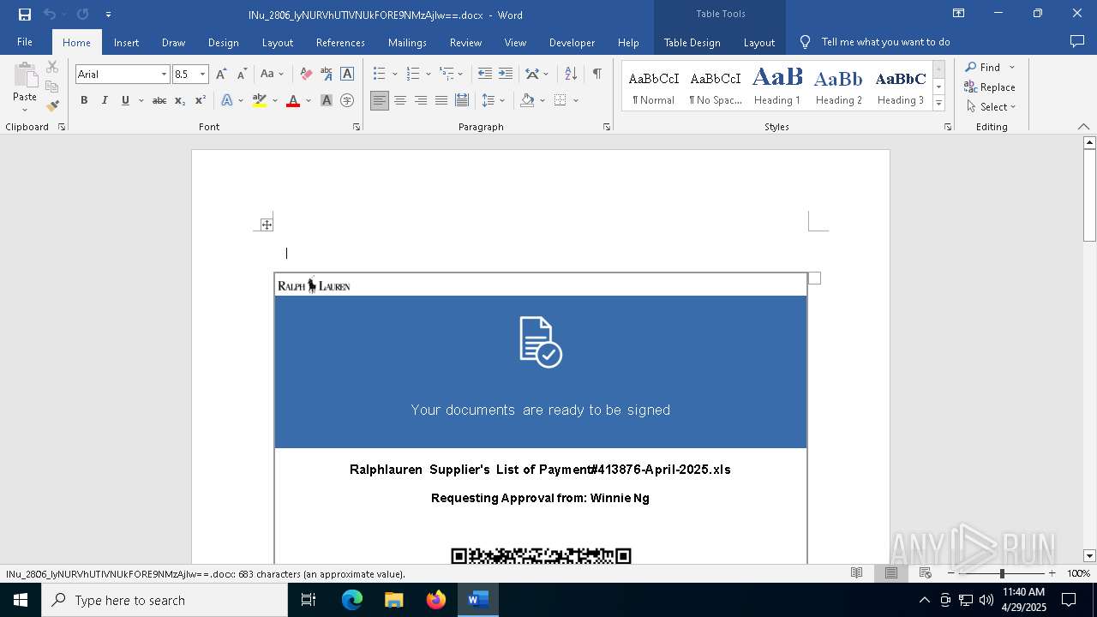Click the Cut scissors icon
This screenshot has height=617, width=1097.
pos(52,67)
